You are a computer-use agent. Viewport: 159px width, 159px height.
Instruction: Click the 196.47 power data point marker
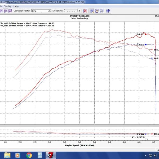click(x=146, y=34)
